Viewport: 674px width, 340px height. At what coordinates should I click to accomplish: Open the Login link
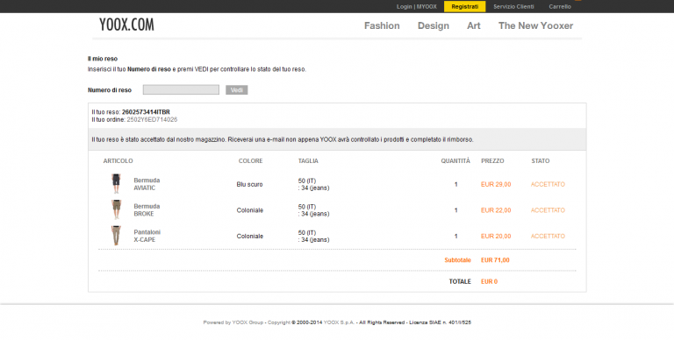(404, 6)
